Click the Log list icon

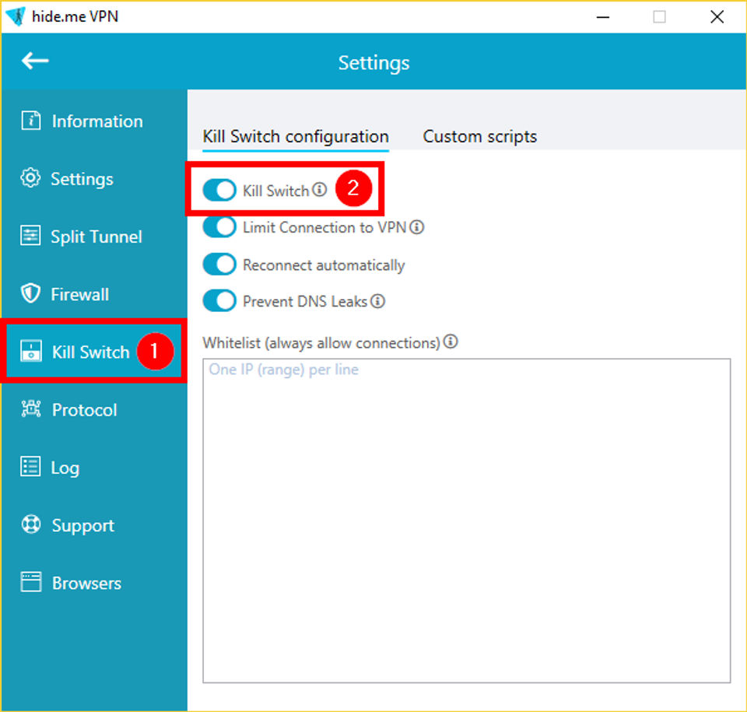(30, 467)
